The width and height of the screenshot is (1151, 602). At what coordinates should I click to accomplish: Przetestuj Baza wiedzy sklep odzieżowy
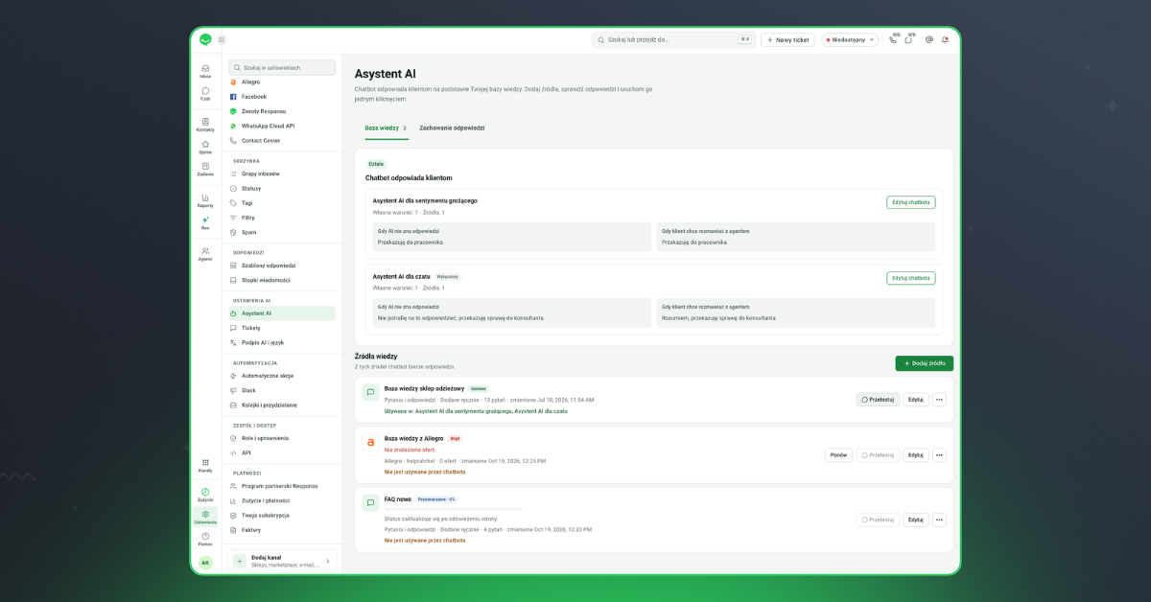coord(878,400)
